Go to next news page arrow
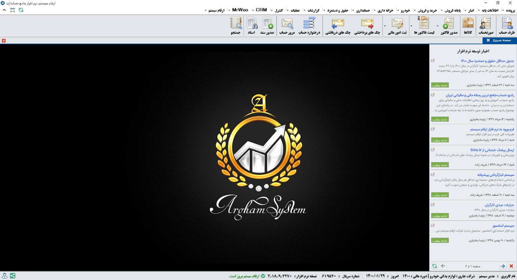The image size is (517, 280). tap(503, 266)
